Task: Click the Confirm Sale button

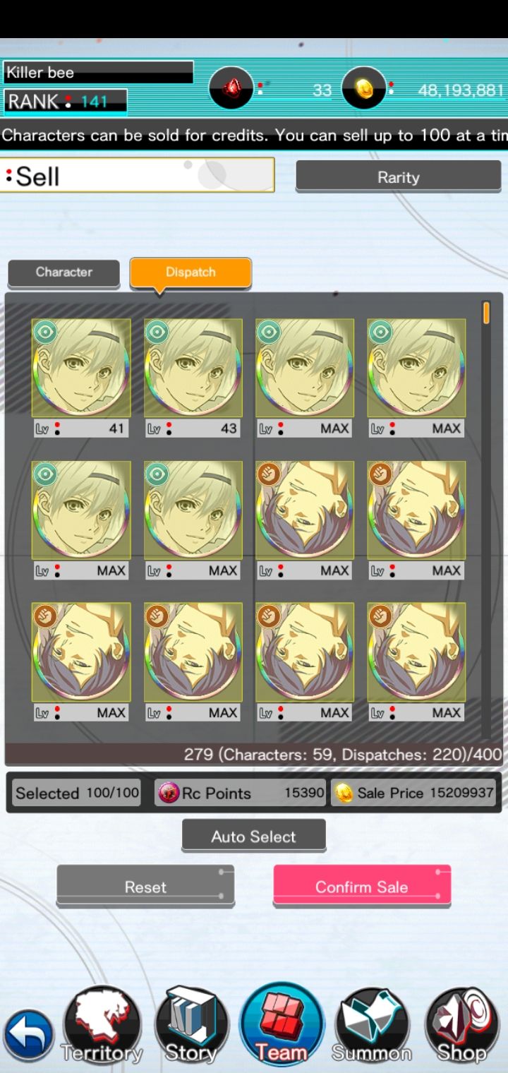Action: point(361,886)
